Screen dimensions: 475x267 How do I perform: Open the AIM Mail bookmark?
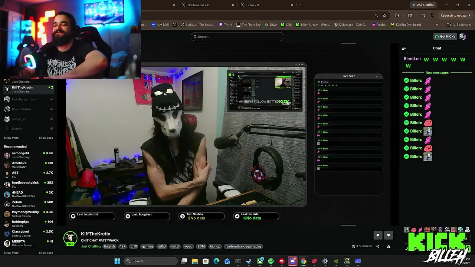(x=160, y=25)
